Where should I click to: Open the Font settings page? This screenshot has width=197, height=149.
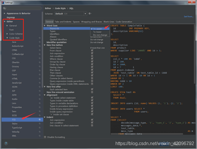pyautogui.click(x=11, y=30)
